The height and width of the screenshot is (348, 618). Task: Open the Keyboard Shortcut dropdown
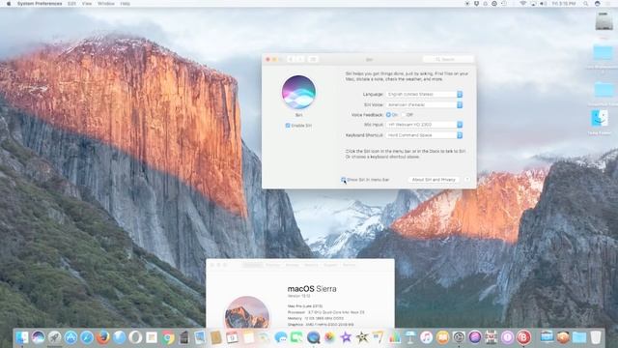424,135
